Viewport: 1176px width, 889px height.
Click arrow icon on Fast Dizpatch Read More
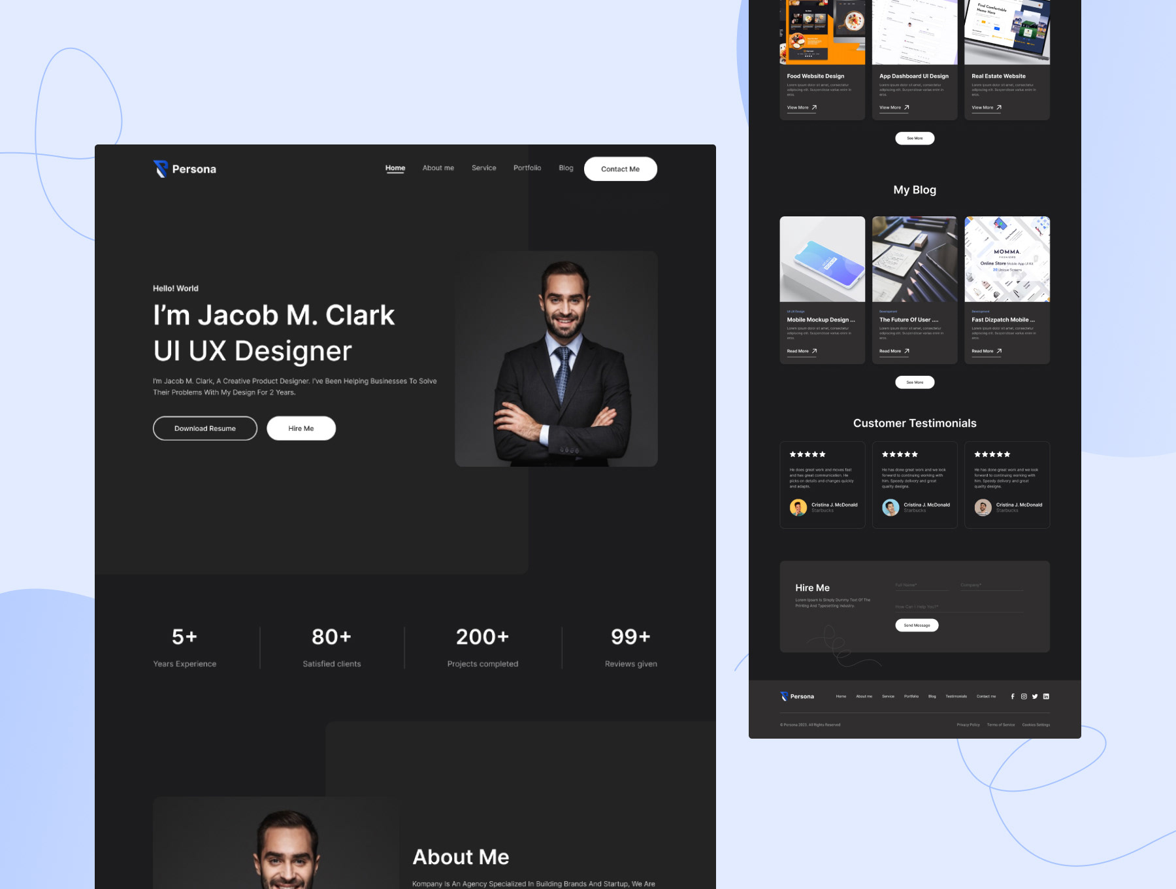[x=999, y=351]
